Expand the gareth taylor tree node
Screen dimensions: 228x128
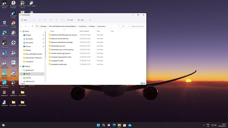tap(21, 70)
